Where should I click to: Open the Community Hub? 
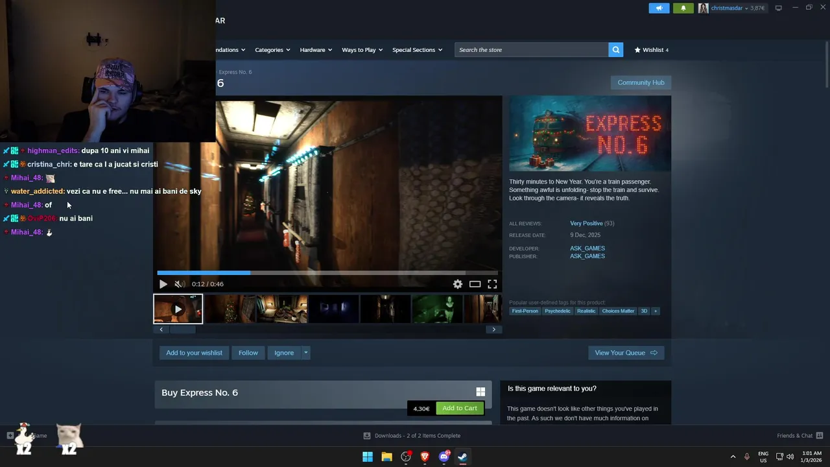point(641,82)
